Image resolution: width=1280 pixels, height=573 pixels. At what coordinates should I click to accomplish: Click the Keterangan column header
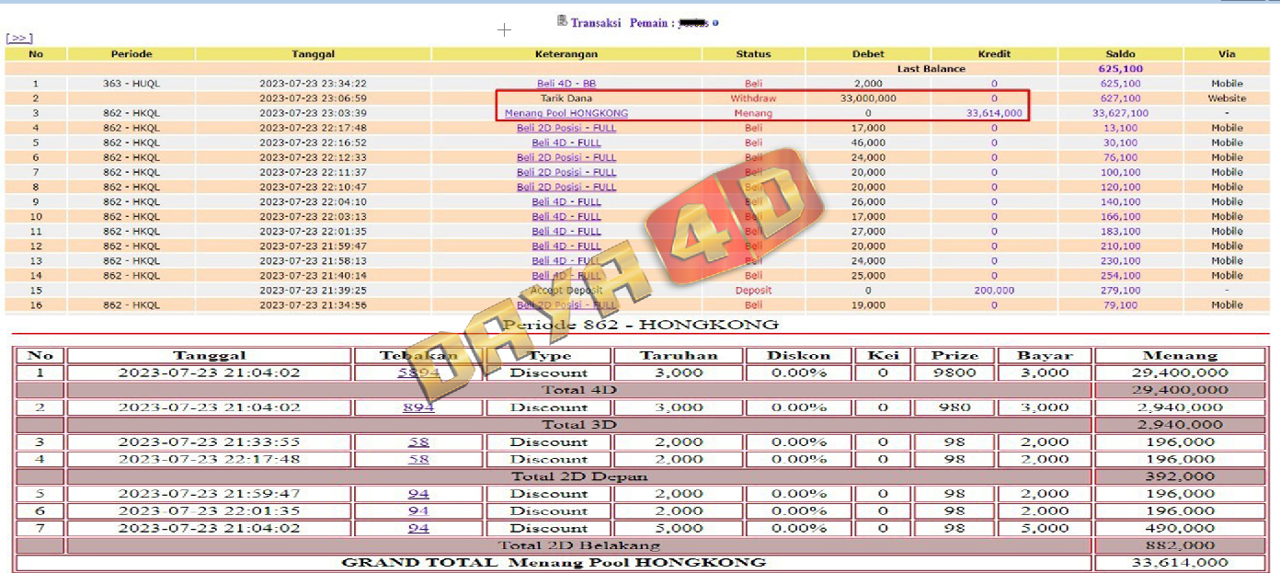[566, 54]
